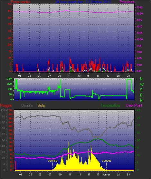Click the 1020 value on pressure axis

point(140,14)
